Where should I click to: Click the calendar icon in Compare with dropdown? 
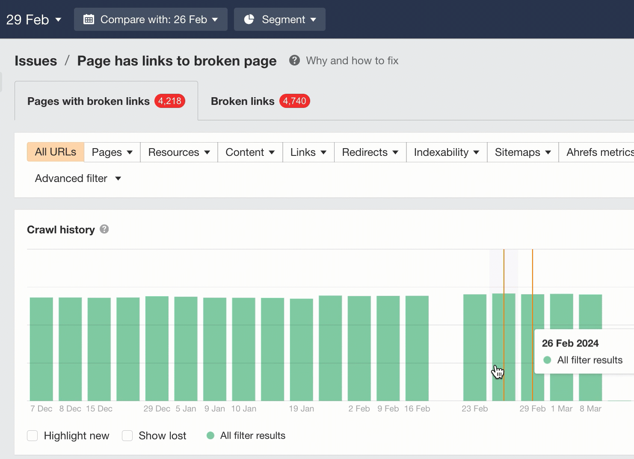[88, 19]
